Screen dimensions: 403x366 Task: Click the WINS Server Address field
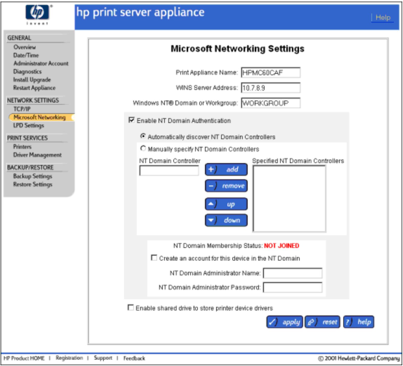[x=271, y=88]
